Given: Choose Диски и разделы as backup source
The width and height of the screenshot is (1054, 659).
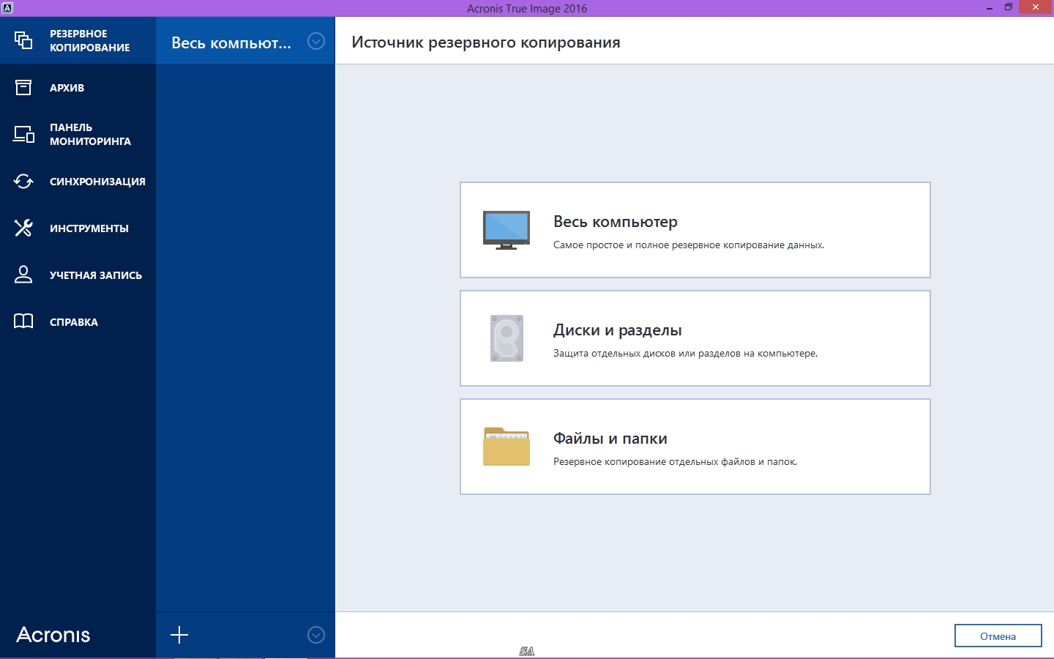Looking at the screenshot, I should pos(695,338).
